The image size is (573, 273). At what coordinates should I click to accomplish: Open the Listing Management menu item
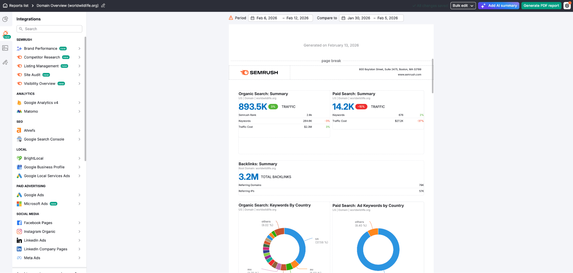click(49, 66)
